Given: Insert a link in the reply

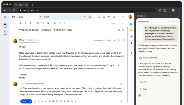Looking at the screenshot, I should [46, 101].
